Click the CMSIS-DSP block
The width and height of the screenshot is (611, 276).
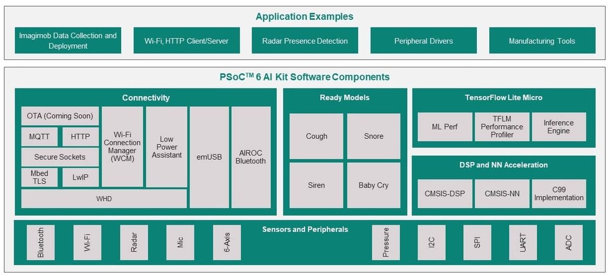coord(444,194)
